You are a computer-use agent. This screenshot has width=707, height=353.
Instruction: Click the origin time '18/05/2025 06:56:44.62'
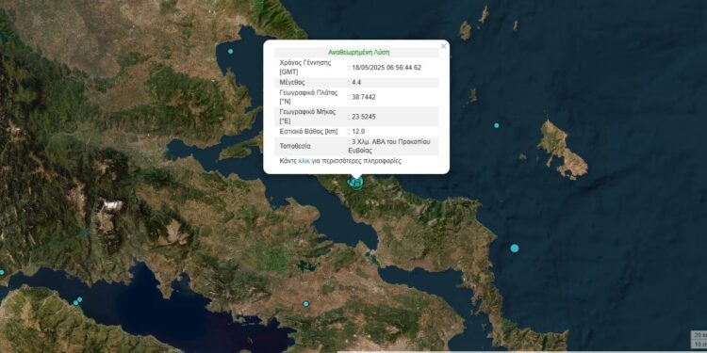coord(386,68)
